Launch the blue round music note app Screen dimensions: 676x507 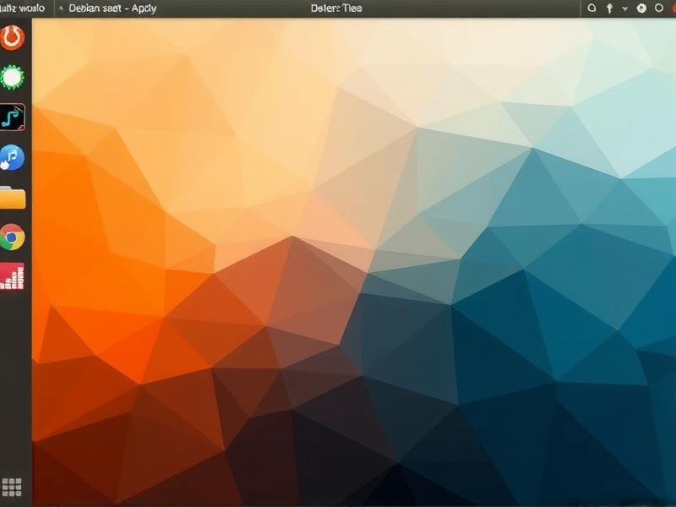tap(13, 157)
